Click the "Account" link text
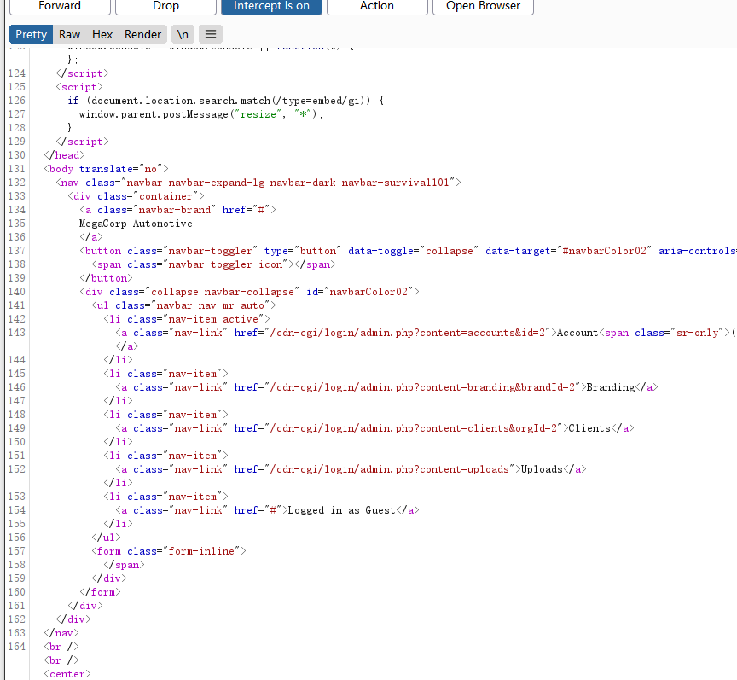Viewport: 737px width, 680px height. pyautogui.click(x=577, y=333)
